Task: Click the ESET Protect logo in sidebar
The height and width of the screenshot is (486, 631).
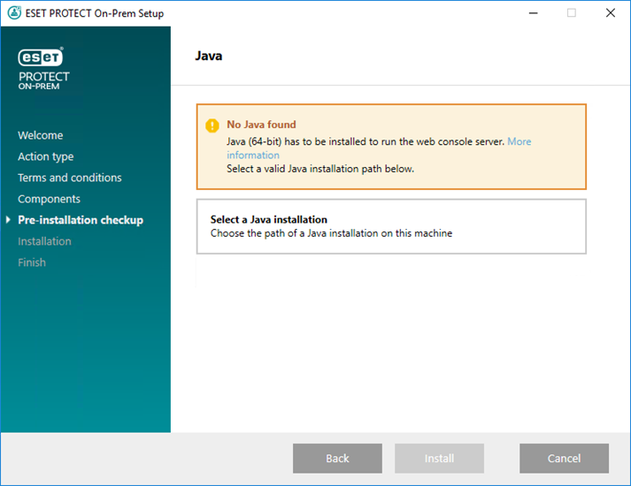Action: tap(42, 66)
